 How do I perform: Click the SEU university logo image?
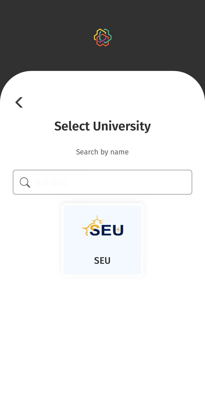[102, 227]
